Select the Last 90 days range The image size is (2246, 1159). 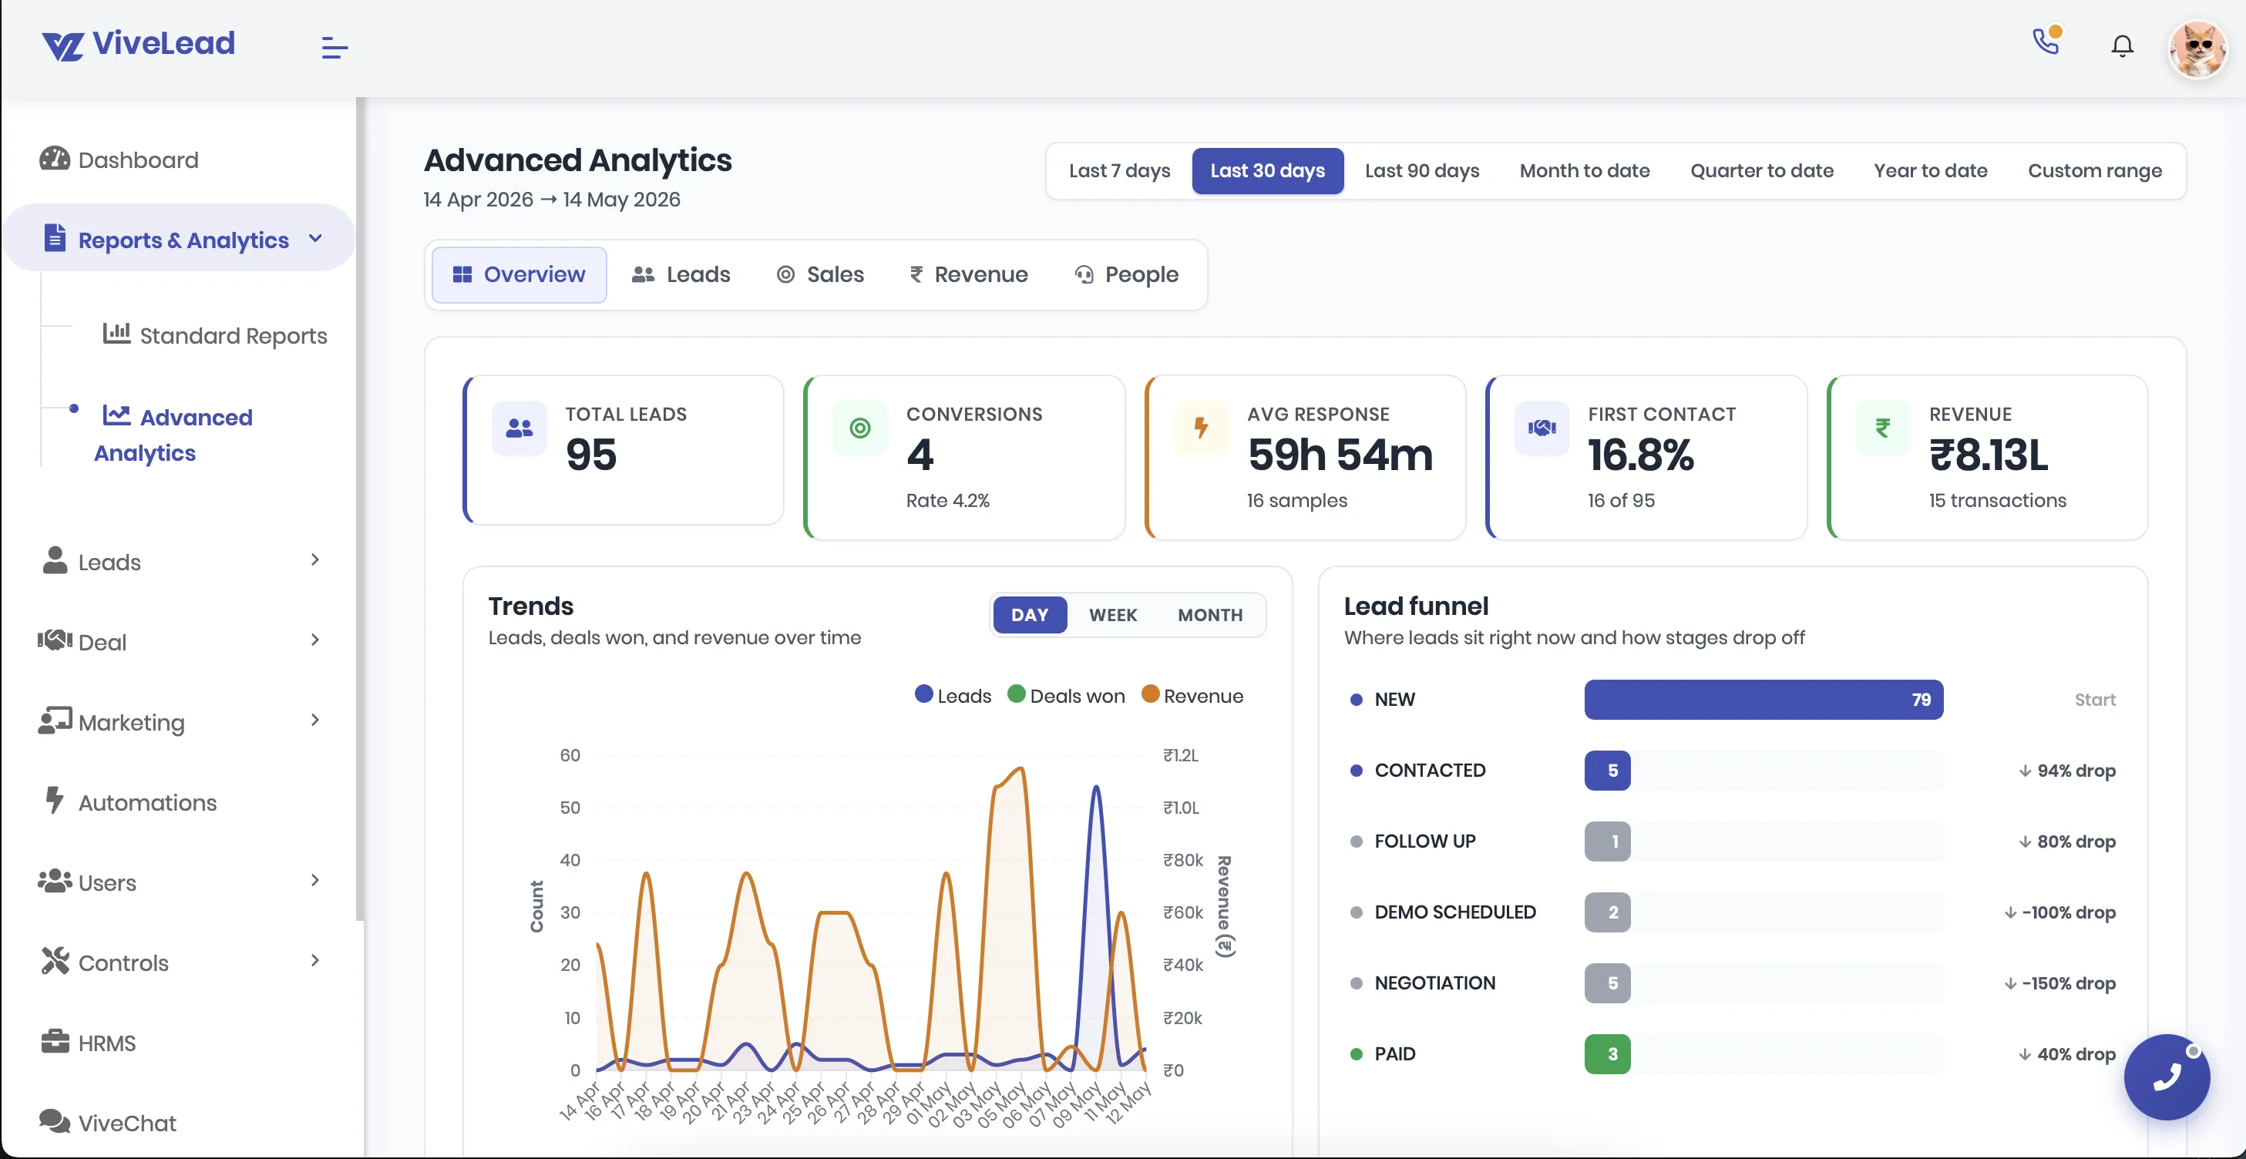pyautogui.click(x=1422, y=171)
